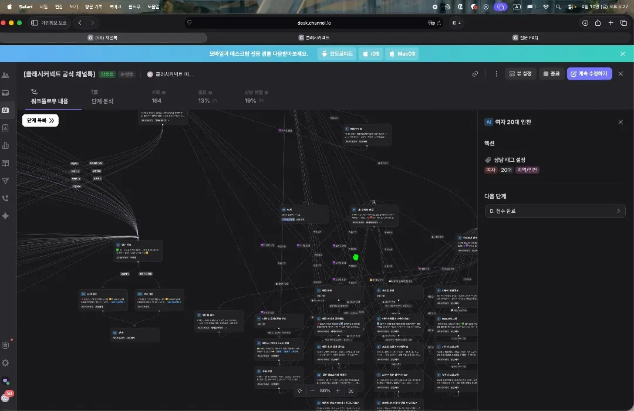
Task: Open team chat icon in left sidebar
Action: pyautogui.click(x=5, y=75)
